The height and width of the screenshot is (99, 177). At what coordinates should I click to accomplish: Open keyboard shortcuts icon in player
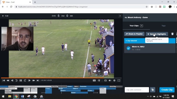coord(94,81)
